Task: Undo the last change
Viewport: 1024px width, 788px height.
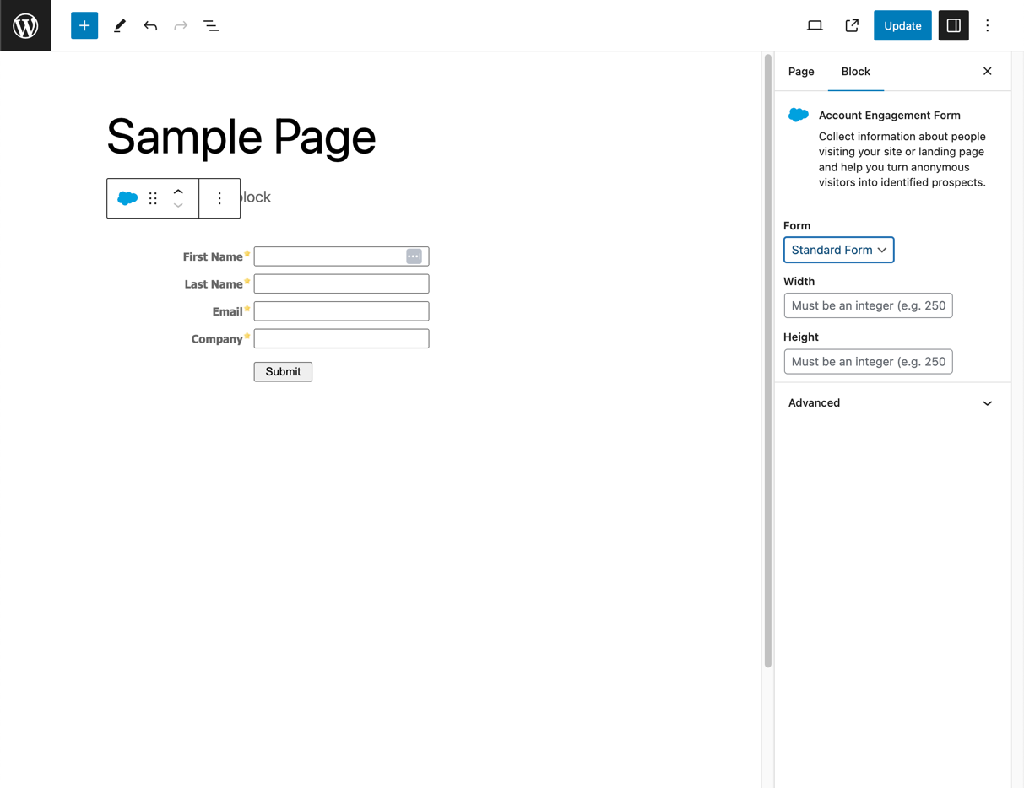Action: pyautogui.click(x=150, y=25)
